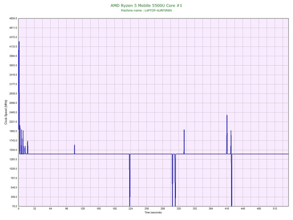Click the 512 tick label on time axis

point(275,209)
